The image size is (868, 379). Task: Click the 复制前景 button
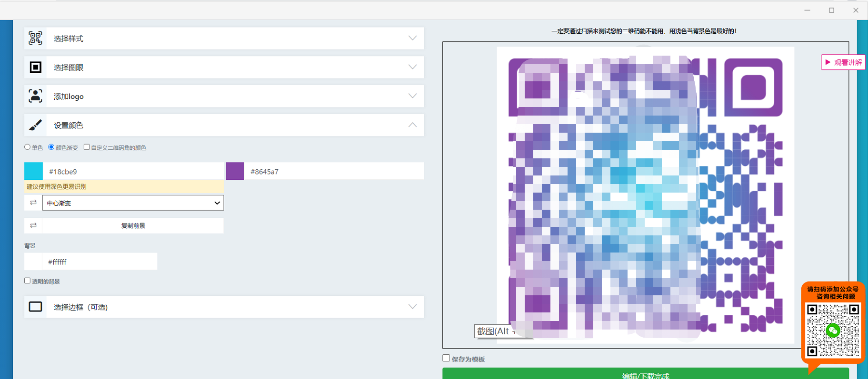click(133, 225)
